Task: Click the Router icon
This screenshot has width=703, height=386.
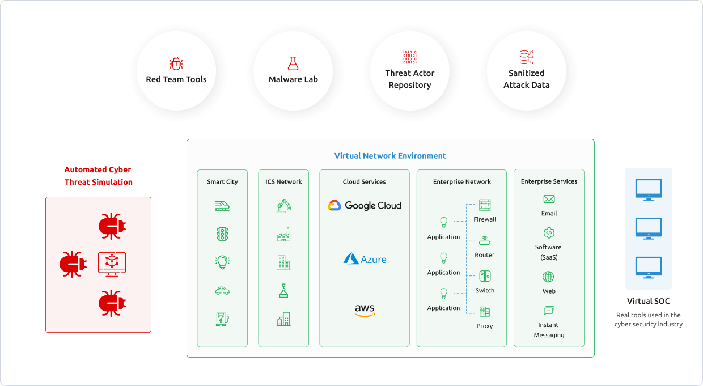Action: click(485, 241)
